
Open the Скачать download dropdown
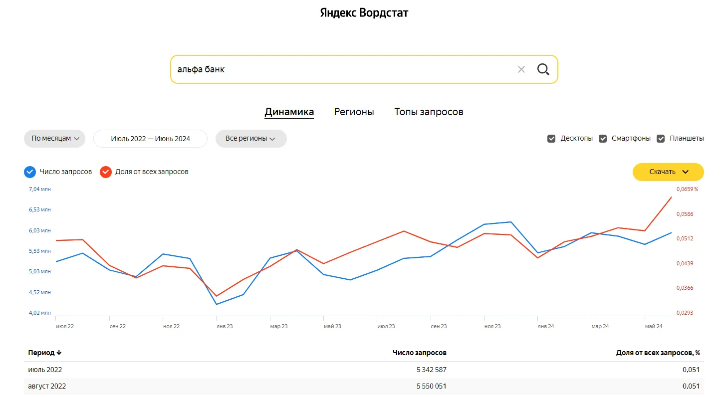[x=668, y=172]
